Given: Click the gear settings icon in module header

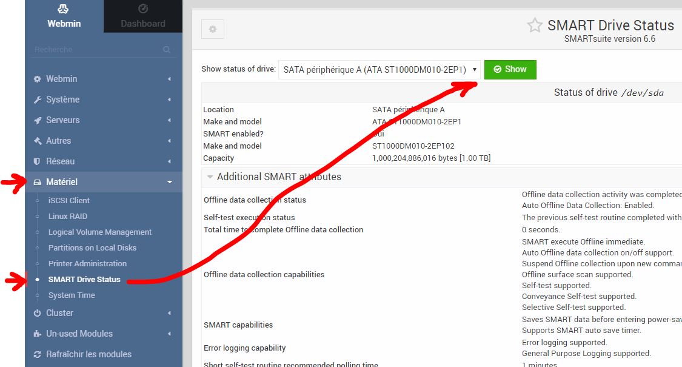Looking at the screenshot, I should [212, 29].
